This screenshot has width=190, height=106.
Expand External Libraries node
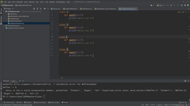4,26
